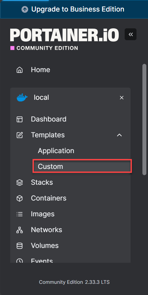Open the Images page

[x=43, y=214]
